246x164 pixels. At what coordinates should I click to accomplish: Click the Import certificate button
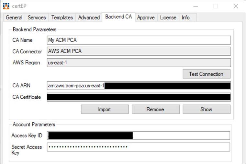(x=105, y=109)
